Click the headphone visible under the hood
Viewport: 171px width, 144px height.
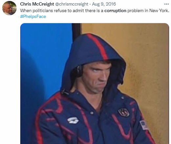[x=79, y=71]
